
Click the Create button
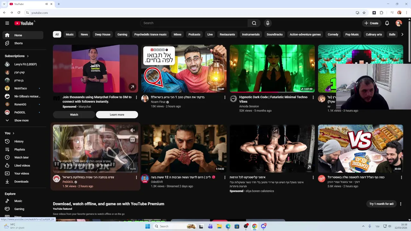[371, 23]
